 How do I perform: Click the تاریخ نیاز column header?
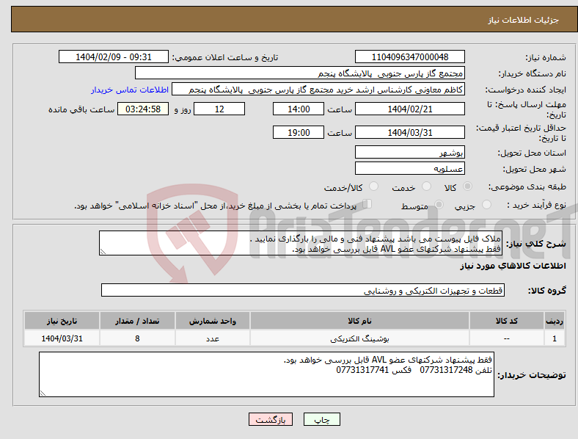[x=62, y=321]
